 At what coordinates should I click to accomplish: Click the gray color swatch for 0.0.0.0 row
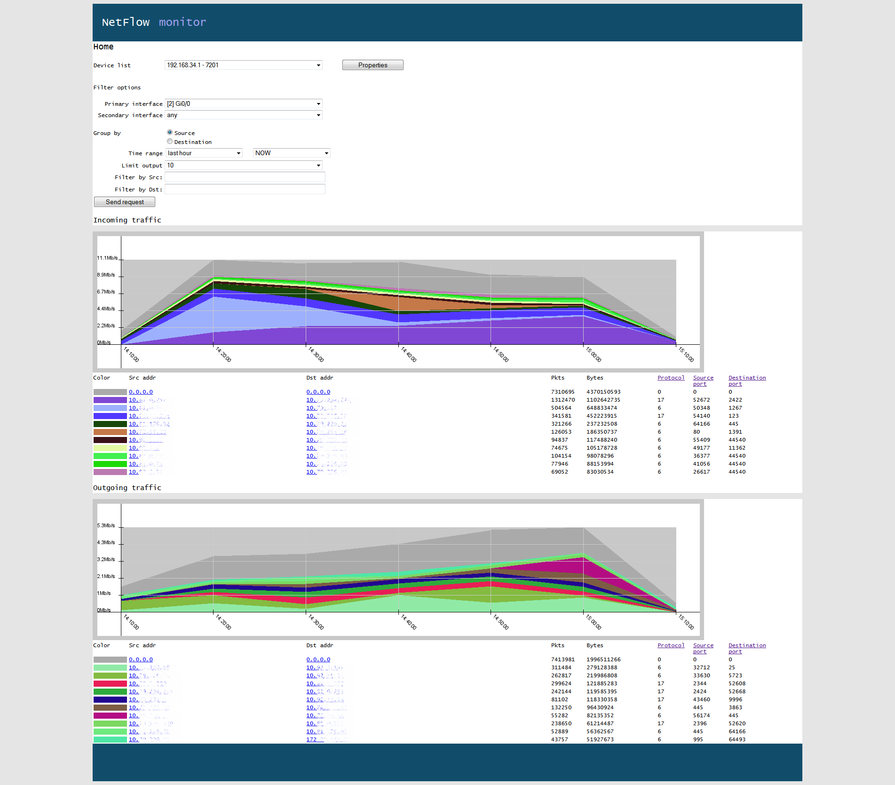click(109, 391)
